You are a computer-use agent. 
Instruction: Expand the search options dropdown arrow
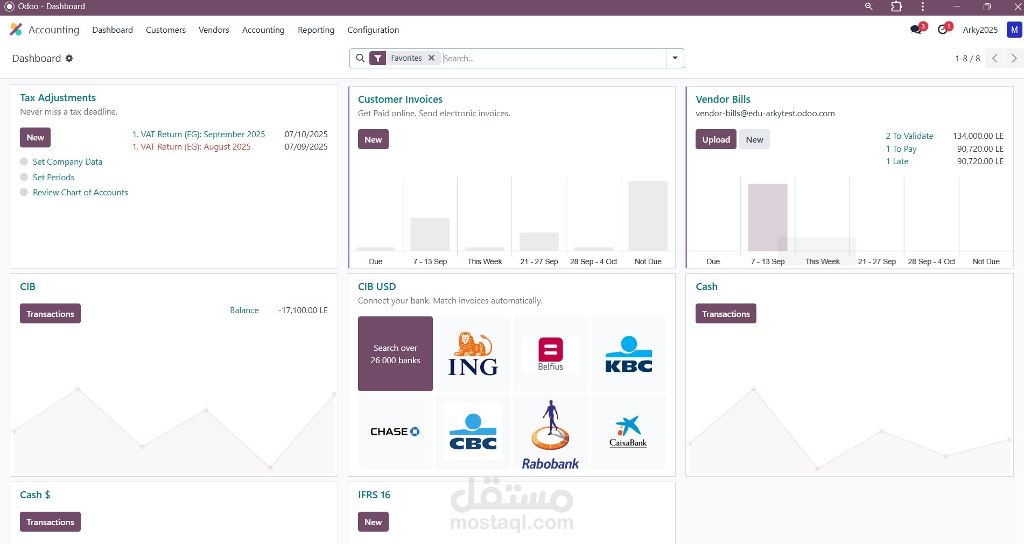point(675,58)
